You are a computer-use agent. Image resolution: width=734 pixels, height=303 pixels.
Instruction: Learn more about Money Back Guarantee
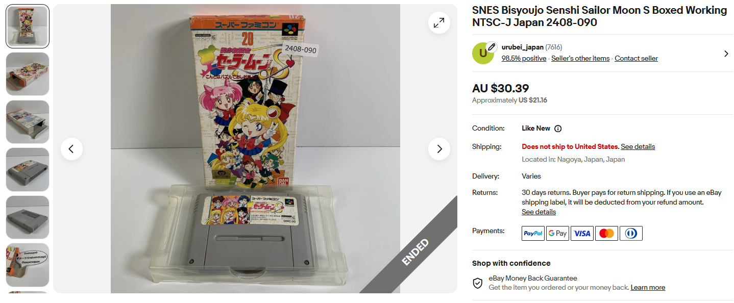[x=648, y=288]
